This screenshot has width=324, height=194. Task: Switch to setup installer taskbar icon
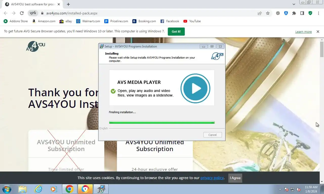(x=101, y=189)
